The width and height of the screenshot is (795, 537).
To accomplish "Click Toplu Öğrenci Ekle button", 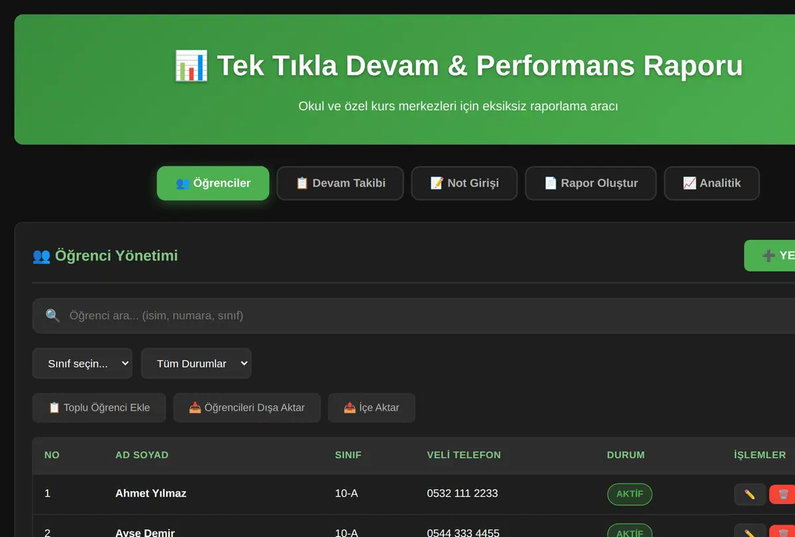I will point(99,408).
